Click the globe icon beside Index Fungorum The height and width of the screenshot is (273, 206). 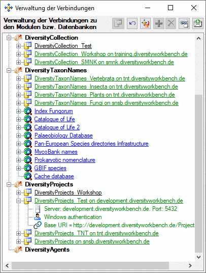[x=28, y=111]
